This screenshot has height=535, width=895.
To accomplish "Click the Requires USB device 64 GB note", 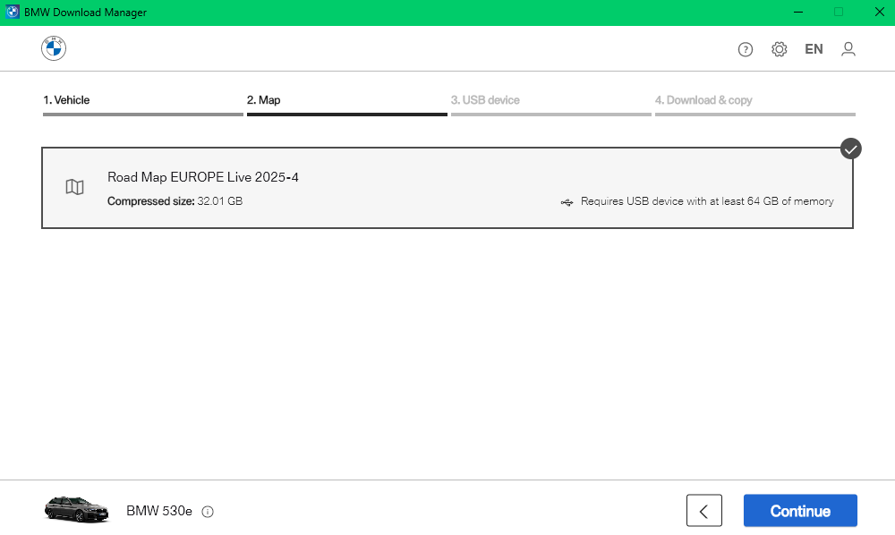I will coord(707,201).
